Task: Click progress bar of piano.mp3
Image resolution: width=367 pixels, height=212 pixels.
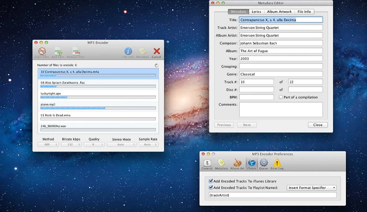Action: [x=98, y=108]
